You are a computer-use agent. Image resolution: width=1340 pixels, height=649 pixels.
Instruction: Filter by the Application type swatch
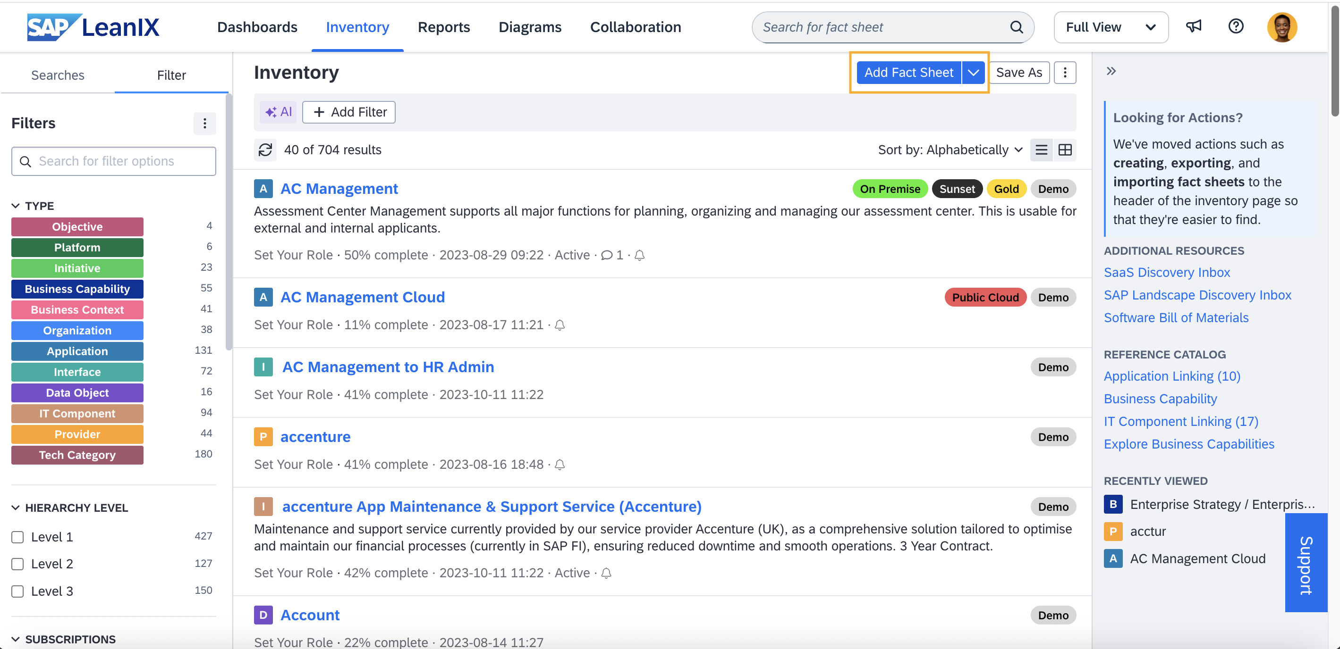(77, 351)
